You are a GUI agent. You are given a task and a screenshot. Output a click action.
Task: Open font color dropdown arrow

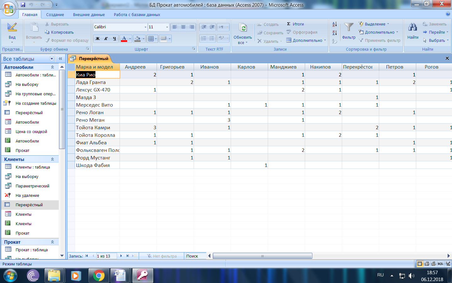(130, 39)
